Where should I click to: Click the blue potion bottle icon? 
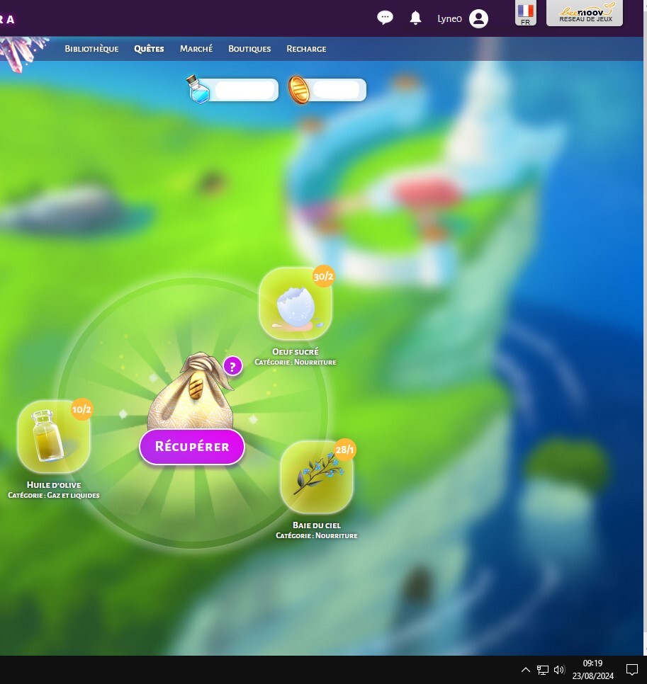(198, 89)
